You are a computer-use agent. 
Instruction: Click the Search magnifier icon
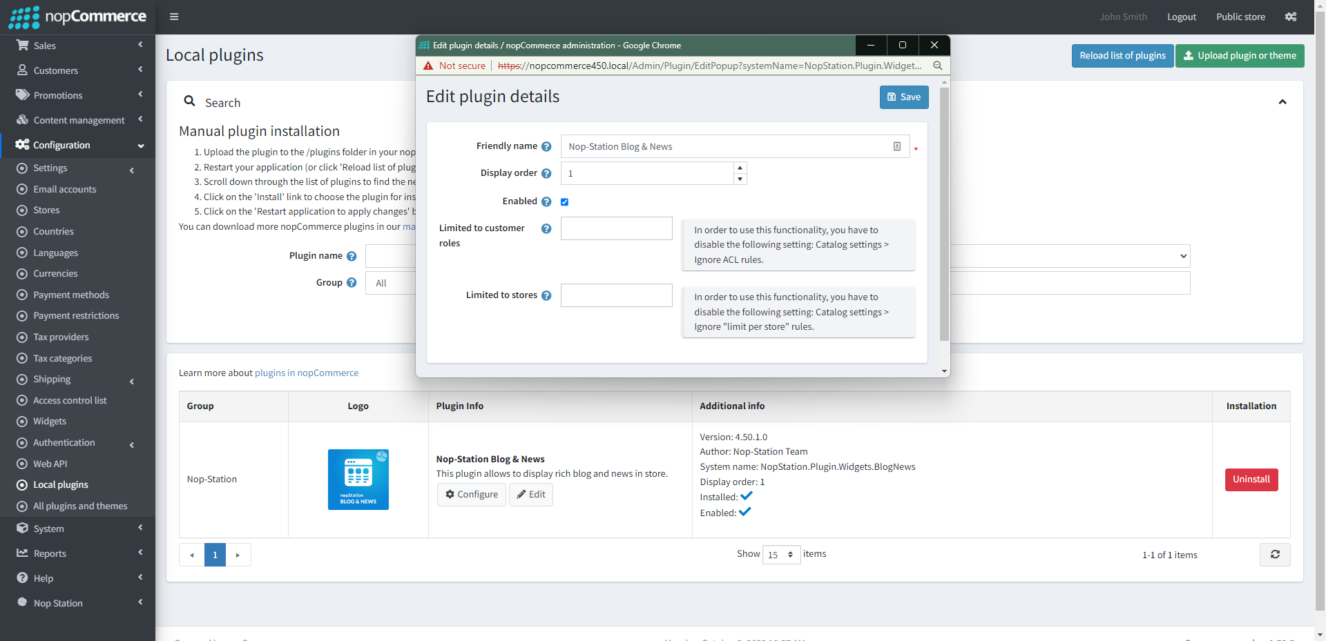(x=189, y=101)
